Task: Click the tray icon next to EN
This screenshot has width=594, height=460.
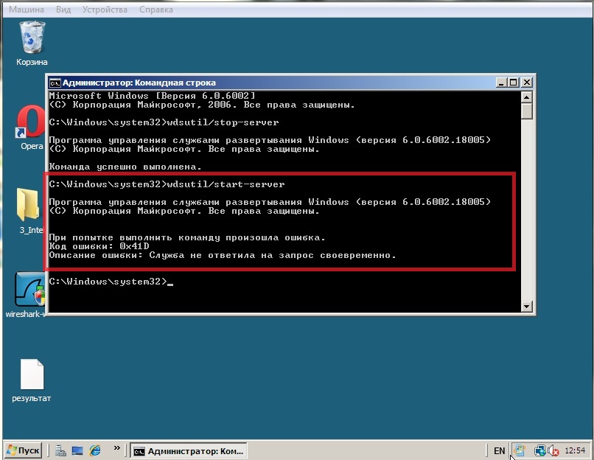Action: point(520,450)
